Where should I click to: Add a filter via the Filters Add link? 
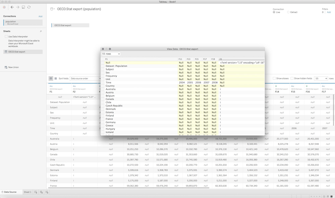coord(329,12)
